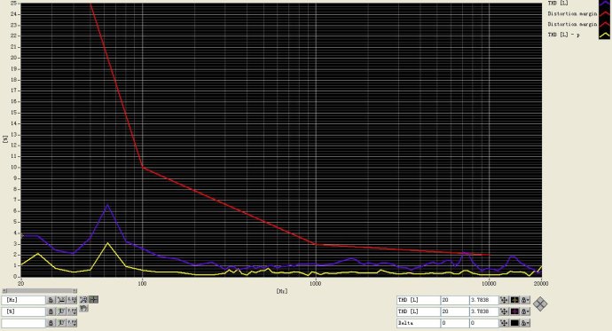Screen dimensions: 612x331
Task: Click the THD [L] - p yellow legend entry
Action: click(563, 35)
